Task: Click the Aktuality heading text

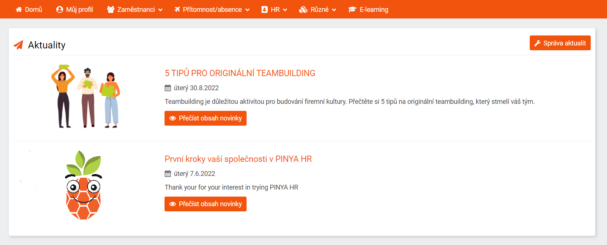Action: coord(47,45)
